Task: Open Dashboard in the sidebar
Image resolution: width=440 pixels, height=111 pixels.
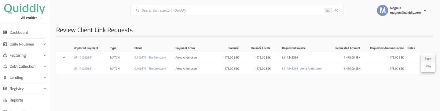Action: [19, 32]
